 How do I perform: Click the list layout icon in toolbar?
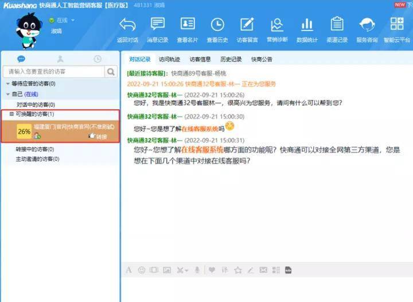(276, 270)
